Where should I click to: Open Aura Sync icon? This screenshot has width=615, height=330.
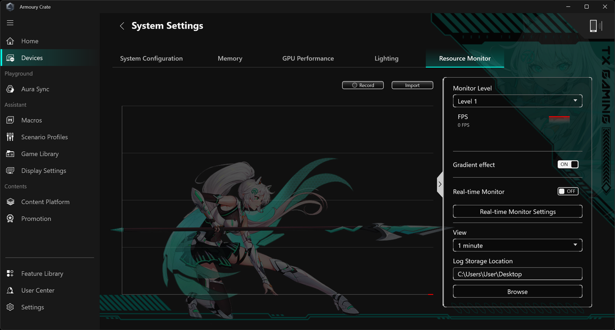[x=10, y=89]
